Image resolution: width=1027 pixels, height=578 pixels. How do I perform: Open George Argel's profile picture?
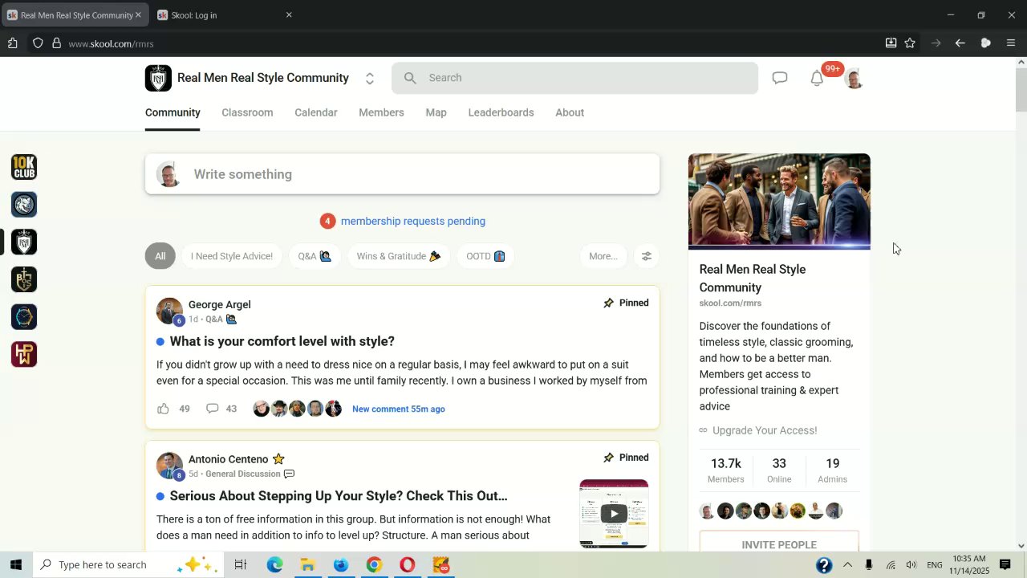point(169,311)
